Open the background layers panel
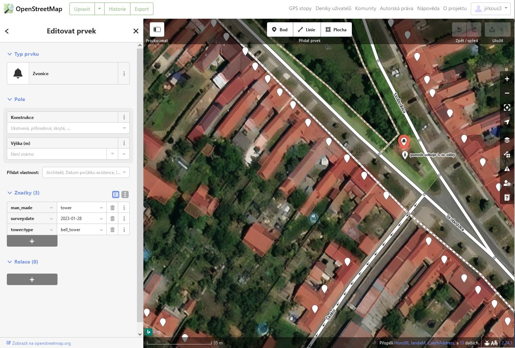The width and height of the screenshot is (515, 348). [x=507, y=140]
